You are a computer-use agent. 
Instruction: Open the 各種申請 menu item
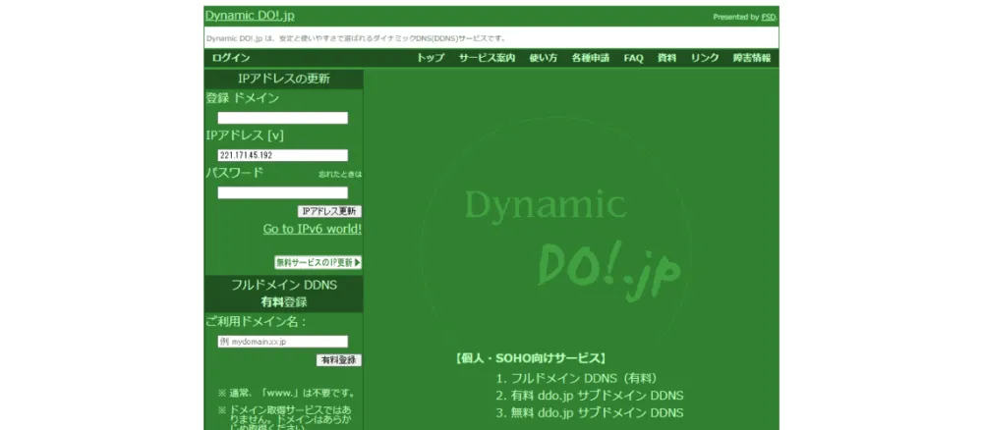click(x=590, y=58)
